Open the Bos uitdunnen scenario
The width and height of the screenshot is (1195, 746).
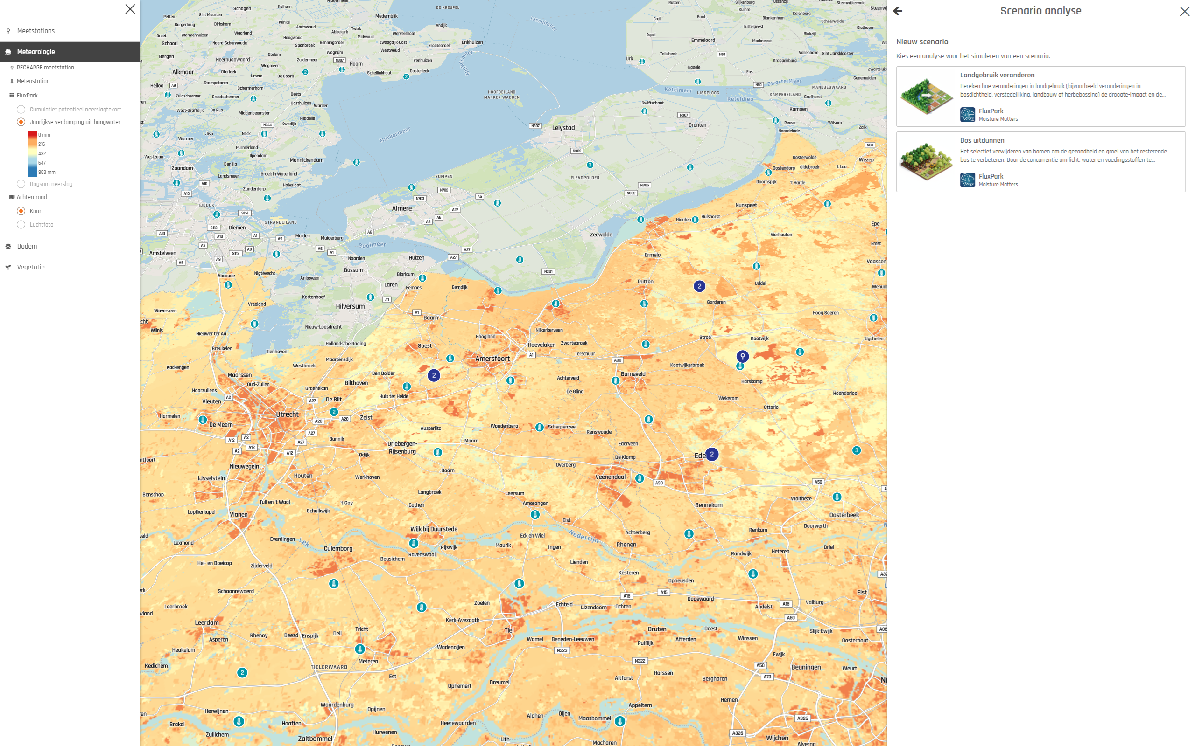[x=1040, y=162]
